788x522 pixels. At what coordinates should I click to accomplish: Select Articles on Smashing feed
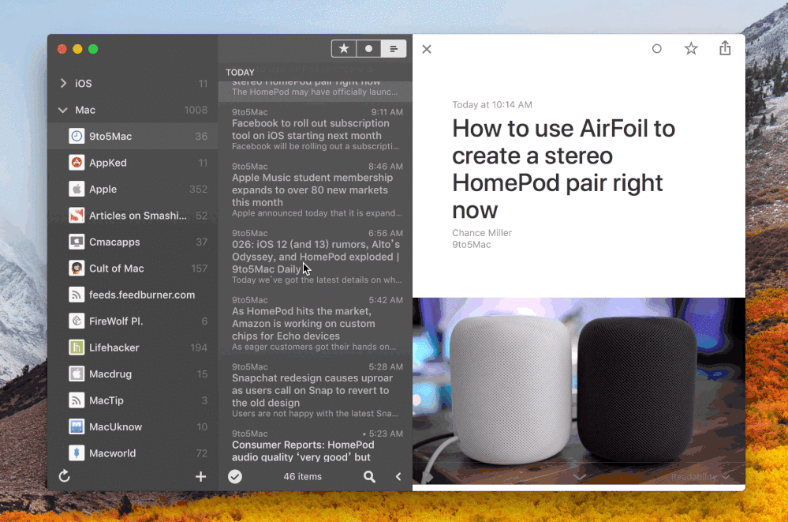[133, 216]
